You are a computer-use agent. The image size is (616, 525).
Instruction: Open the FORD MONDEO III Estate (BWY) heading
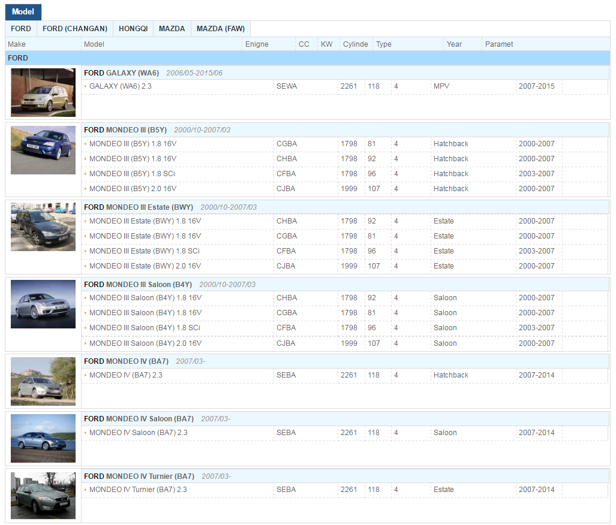point(139,207)
